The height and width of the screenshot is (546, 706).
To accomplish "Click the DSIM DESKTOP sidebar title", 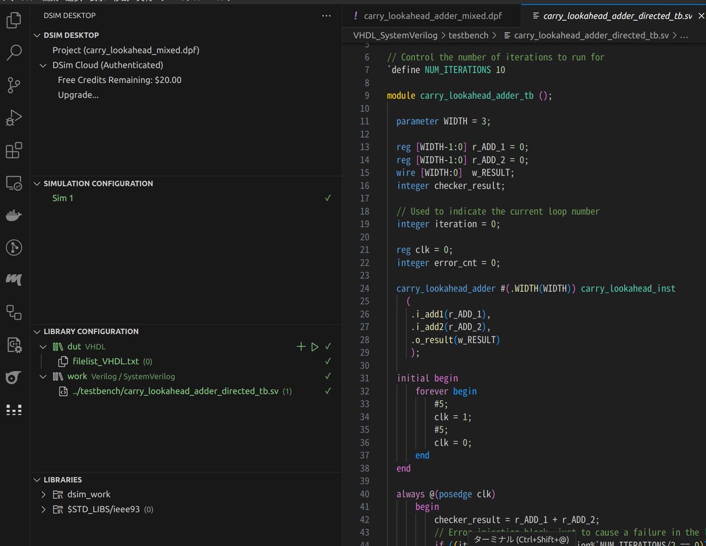I will 69,16.
